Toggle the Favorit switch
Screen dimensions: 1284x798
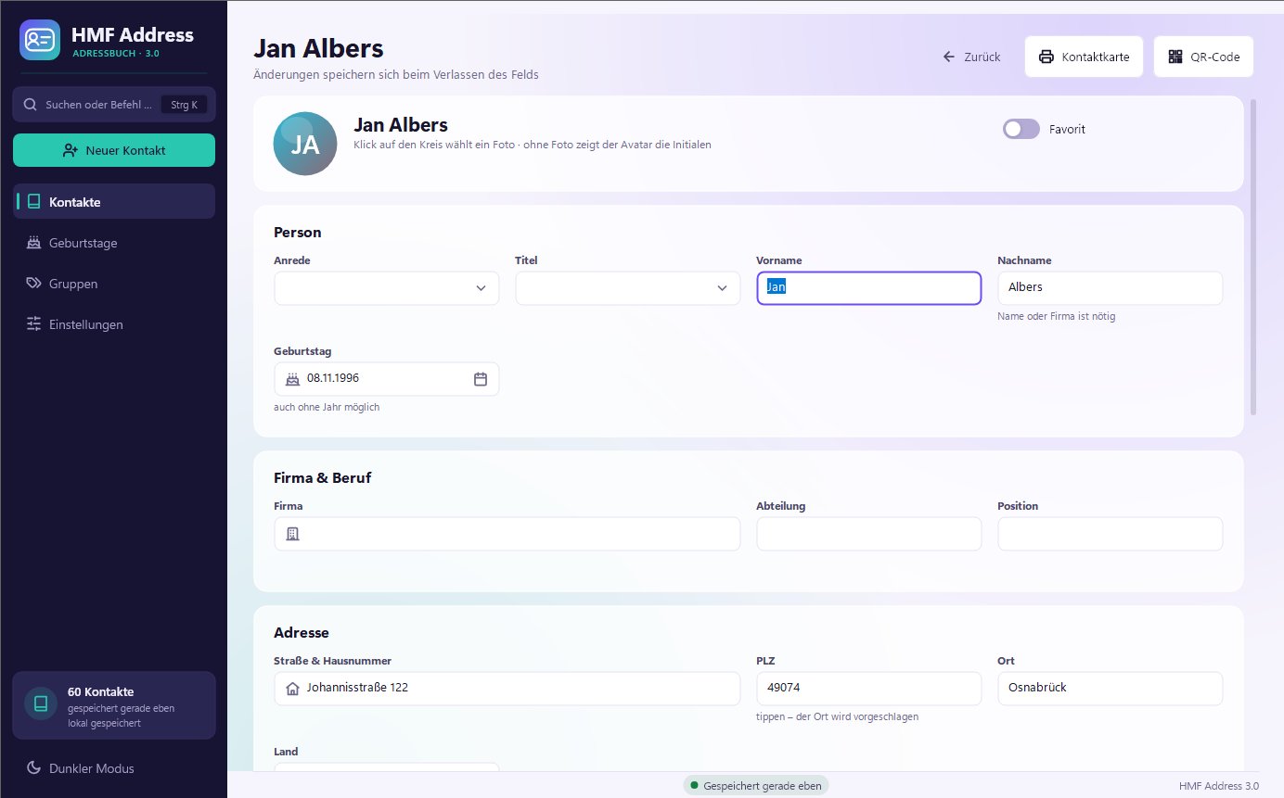pos(1021,129)
